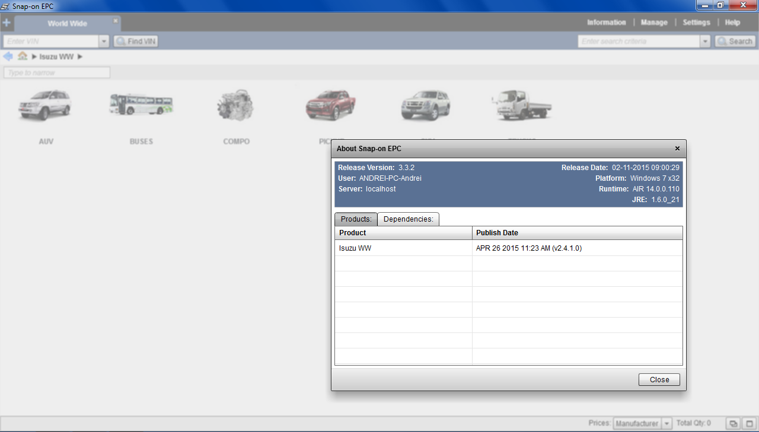Add a new tab with plus icon

(x=7, y=23)
